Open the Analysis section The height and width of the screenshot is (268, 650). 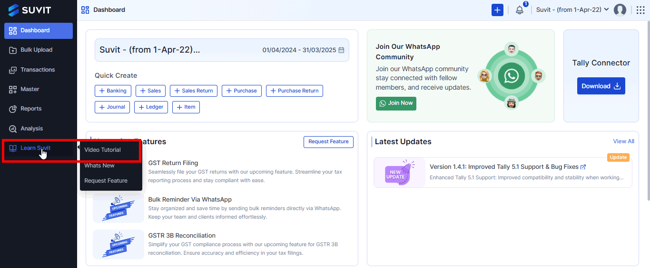pyautogui.click(x=39, y=129)
